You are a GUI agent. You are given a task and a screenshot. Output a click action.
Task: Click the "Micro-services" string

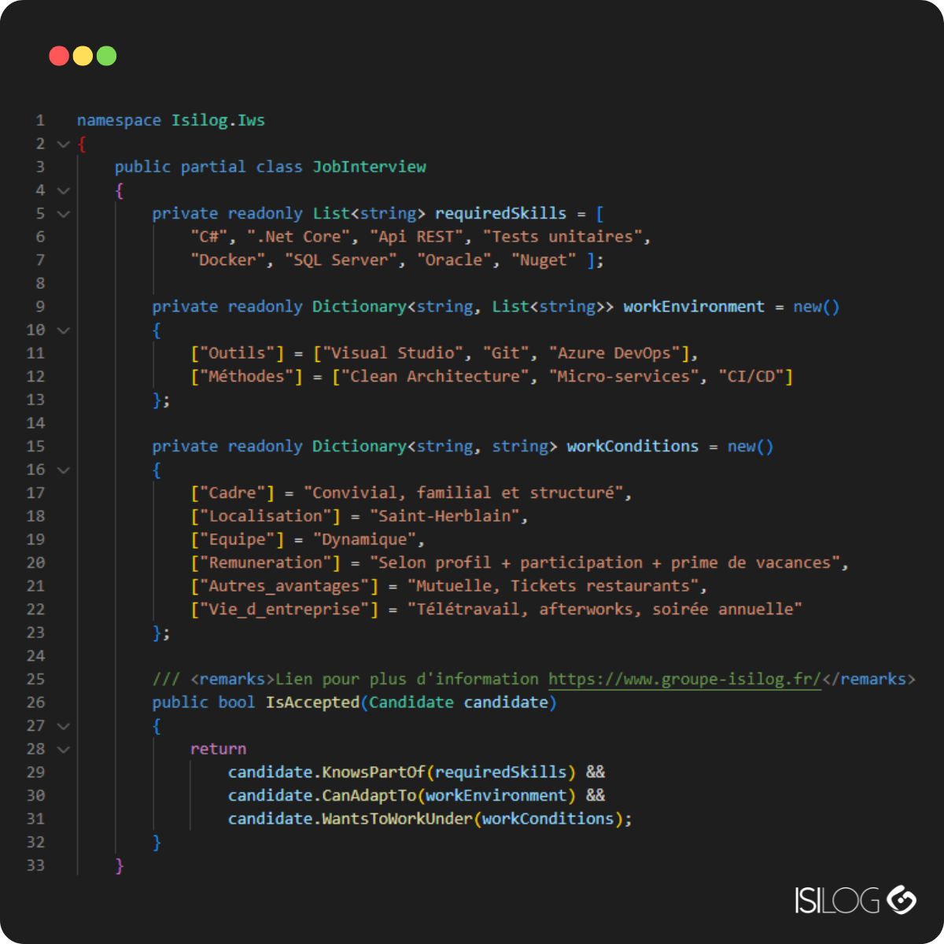pos(625,376)
